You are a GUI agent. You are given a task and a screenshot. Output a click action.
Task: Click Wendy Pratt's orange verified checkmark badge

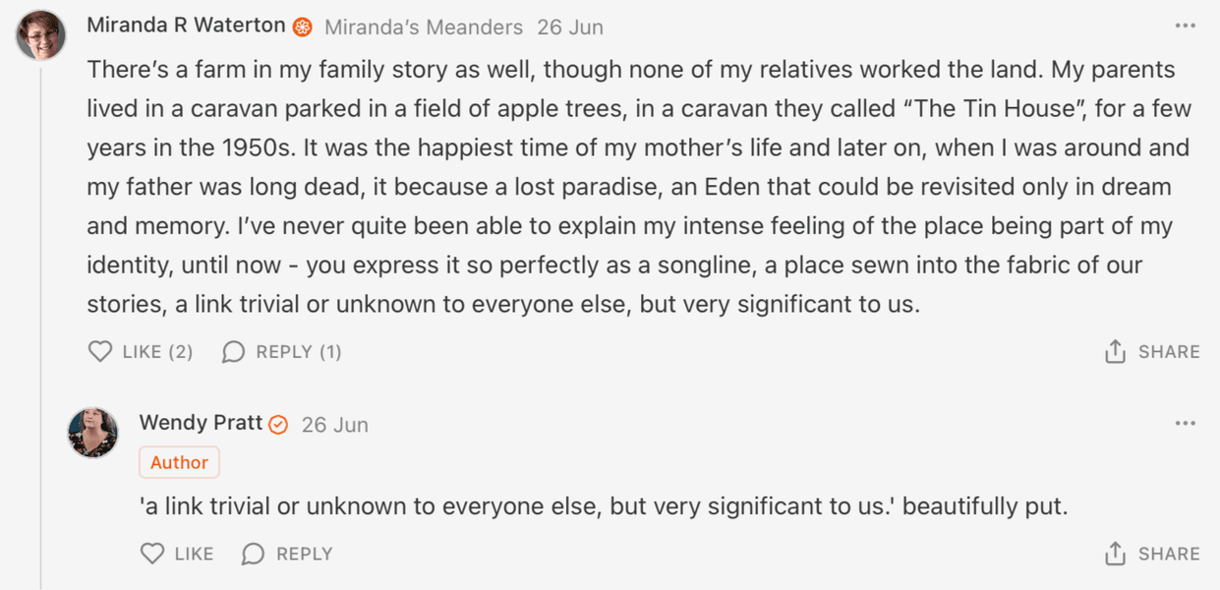click(278, 425)
